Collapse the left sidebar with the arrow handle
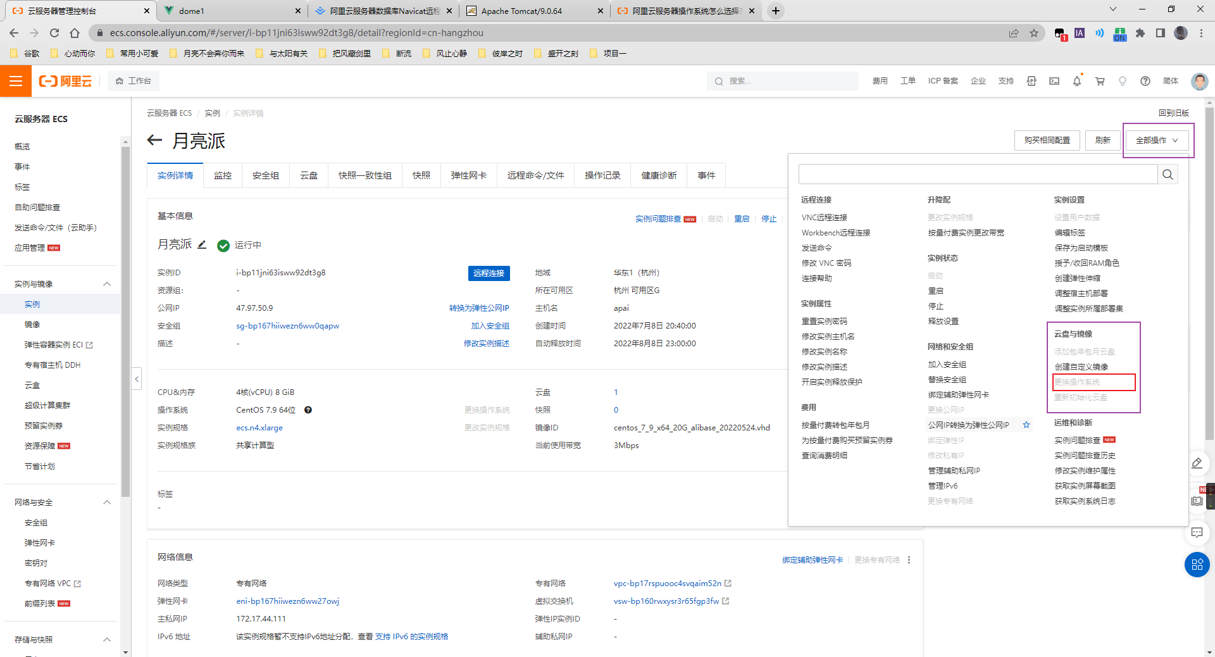1215x657 pixels. point(137,379)
